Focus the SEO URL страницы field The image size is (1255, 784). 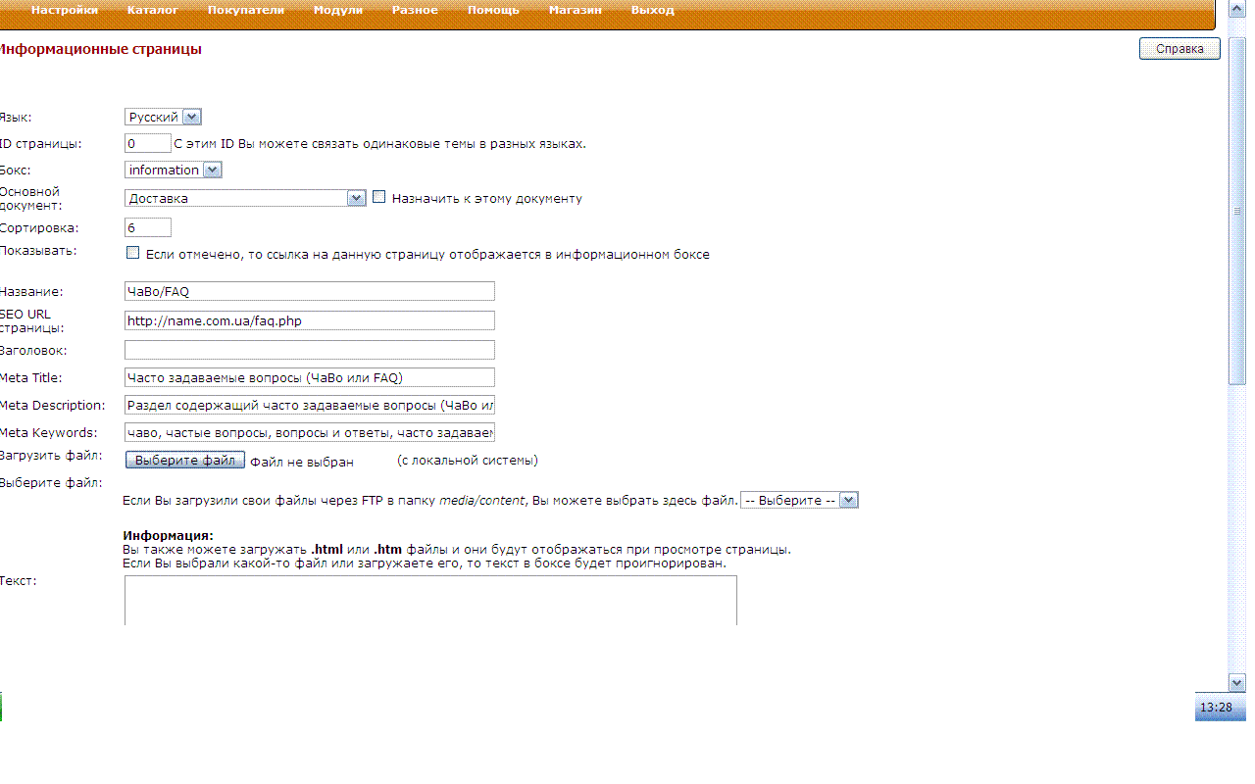(x=309, y=320)
